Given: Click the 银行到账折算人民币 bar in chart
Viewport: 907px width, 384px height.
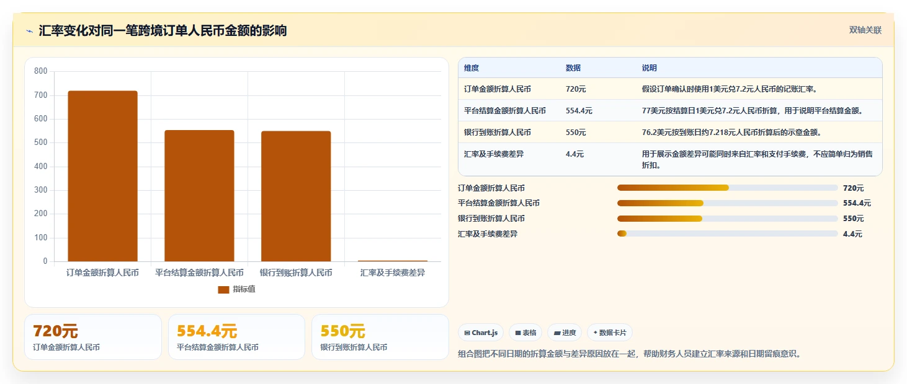Looking at the screenshot, I should click(296, 196).
